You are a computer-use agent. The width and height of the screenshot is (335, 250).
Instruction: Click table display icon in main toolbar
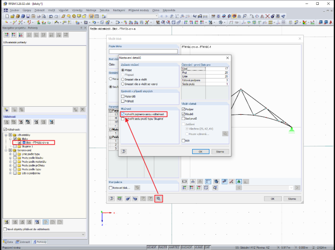(x=97, y=16)
